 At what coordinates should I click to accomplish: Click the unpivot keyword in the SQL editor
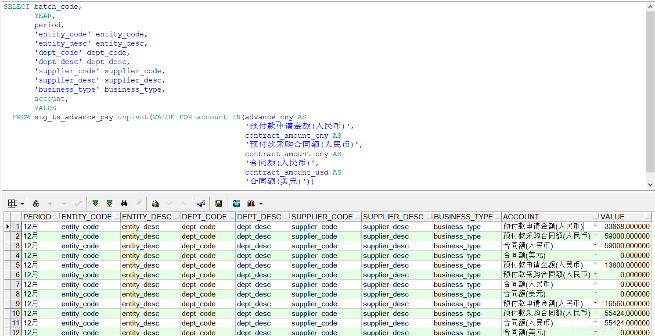[x=133, y=117]
